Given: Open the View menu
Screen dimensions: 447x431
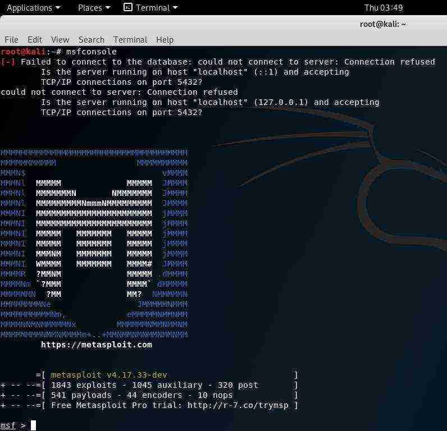Looking at the screenshot, I should [x=60, y=40].
